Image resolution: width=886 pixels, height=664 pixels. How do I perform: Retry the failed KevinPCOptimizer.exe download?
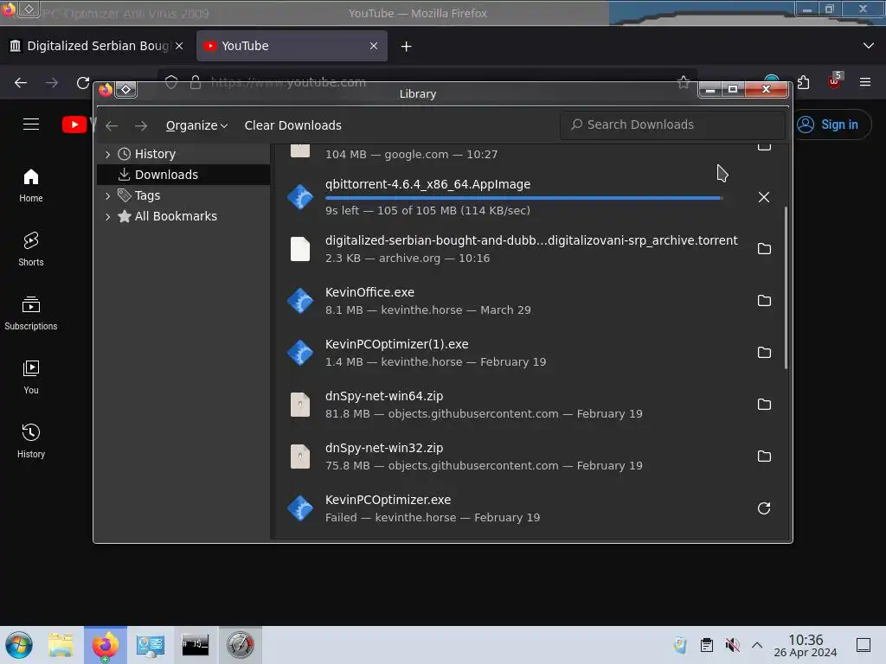(x=764, y=508)
